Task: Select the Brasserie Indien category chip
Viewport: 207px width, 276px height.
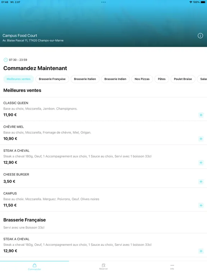Action: click(115, 79)
